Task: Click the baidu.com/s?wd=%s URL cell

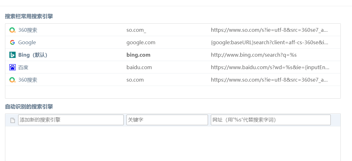Action: coord(270,67)
